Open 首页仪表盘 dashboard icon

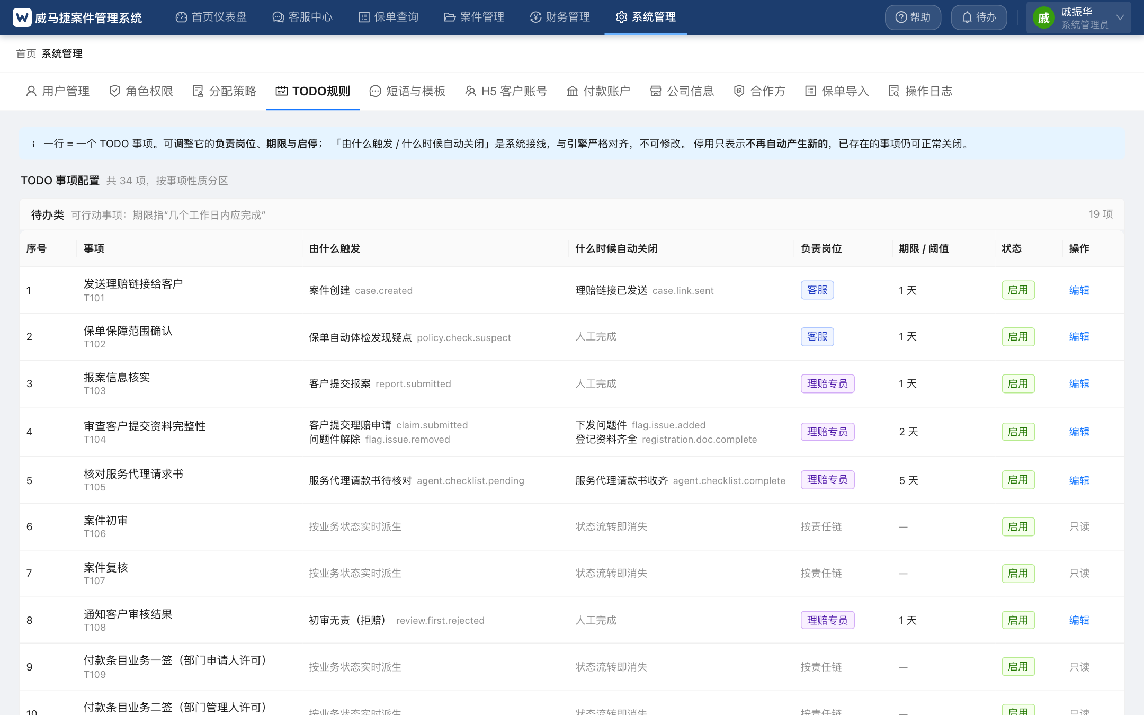click(182, 17)
